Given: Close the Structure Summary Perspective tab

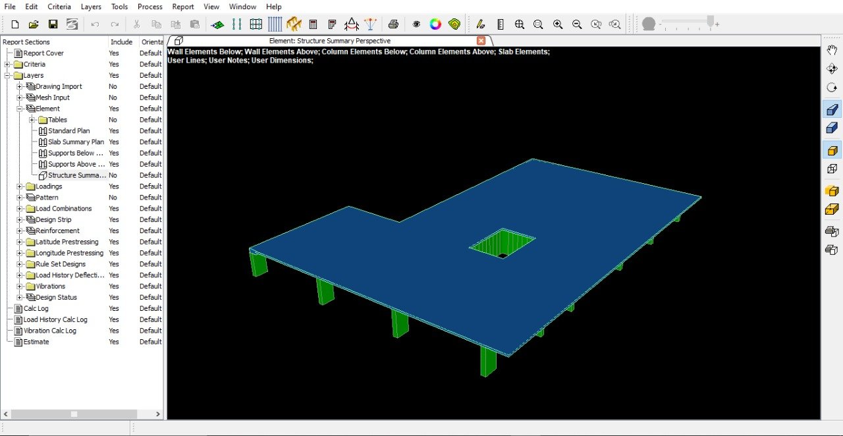Looking at the screenshot, I should pyautogui.click(x=481, y=41).
